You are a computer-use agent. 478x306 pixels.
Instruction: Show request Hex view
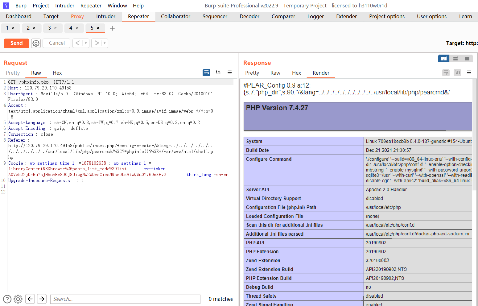(x=57, y=73)
